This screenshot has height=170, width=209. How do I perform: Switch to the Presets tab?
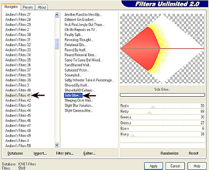(28, 7)
